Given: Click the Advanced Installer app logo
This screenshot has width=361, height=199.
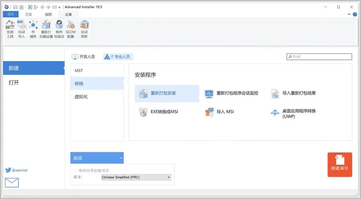Looking at the screenshot, I should coord(7,7).
